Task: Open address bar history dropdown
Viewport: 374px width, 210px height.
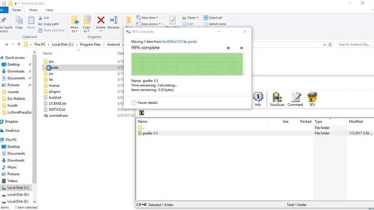Action: click(324, 44)
